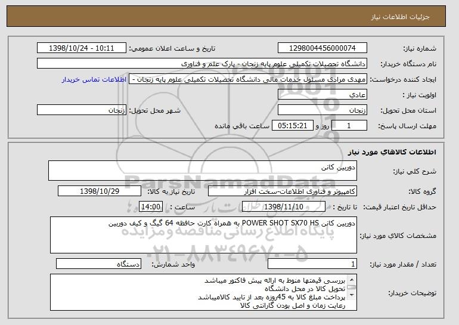The image size is (459, 325).
Task: Click the note about 45 روزه payment
Action: [272, 297]
